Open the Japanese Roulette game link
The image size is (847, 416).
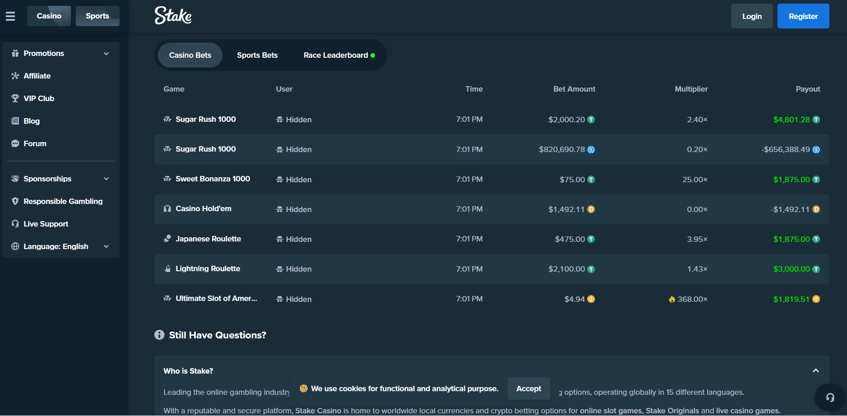point(208,239)
